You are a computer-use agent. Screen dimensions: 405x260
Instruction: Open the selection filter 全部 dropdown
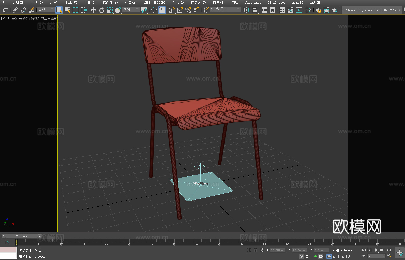click(46, 9)
